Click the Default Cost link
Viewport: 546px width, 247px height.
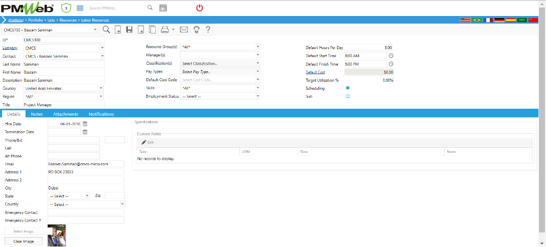click(x=315, y=72)
